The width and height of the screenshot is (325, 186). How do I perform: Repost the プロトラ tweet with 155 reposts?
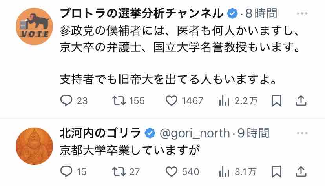point(118,101)
